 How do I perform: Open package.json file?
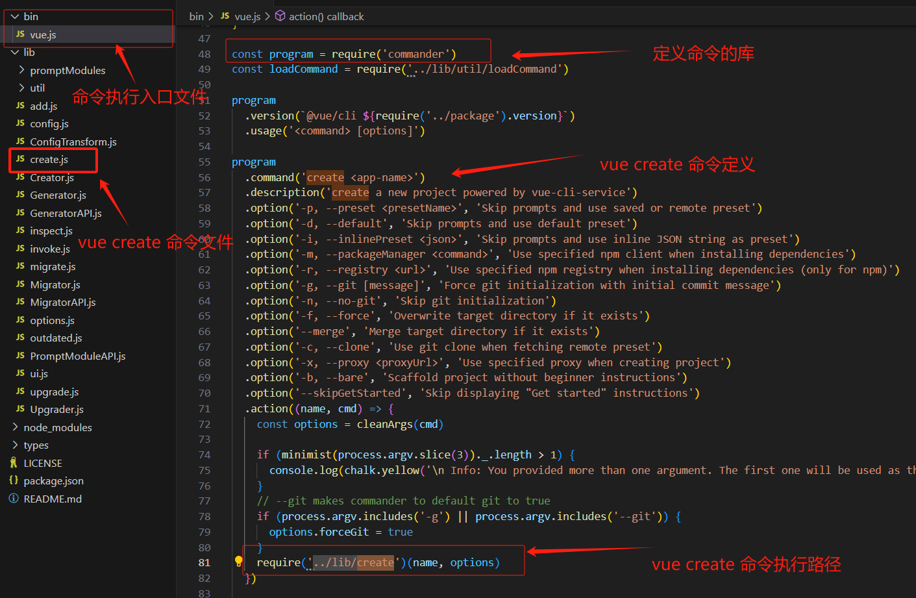[x=54, y=480]
